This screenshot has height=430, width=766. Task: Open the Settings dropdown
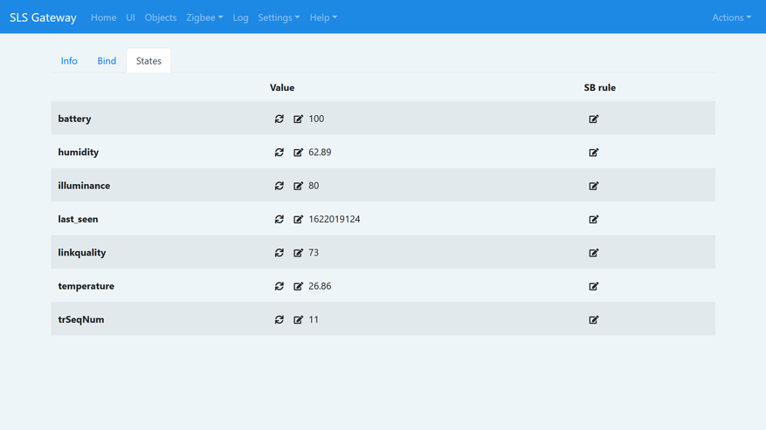pos(279,17)
